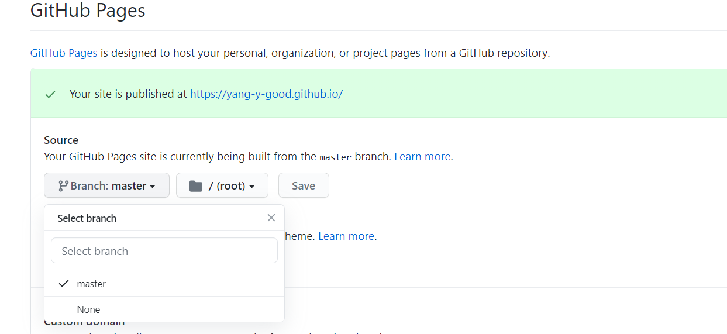Click the Learn more link about theme

346,236
